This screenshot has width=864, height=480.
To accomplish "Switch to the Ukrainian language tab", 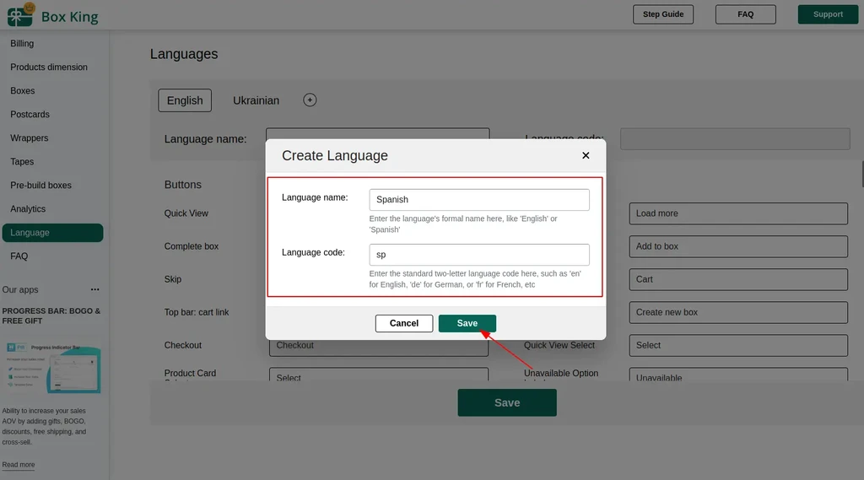I will (256, 100).
